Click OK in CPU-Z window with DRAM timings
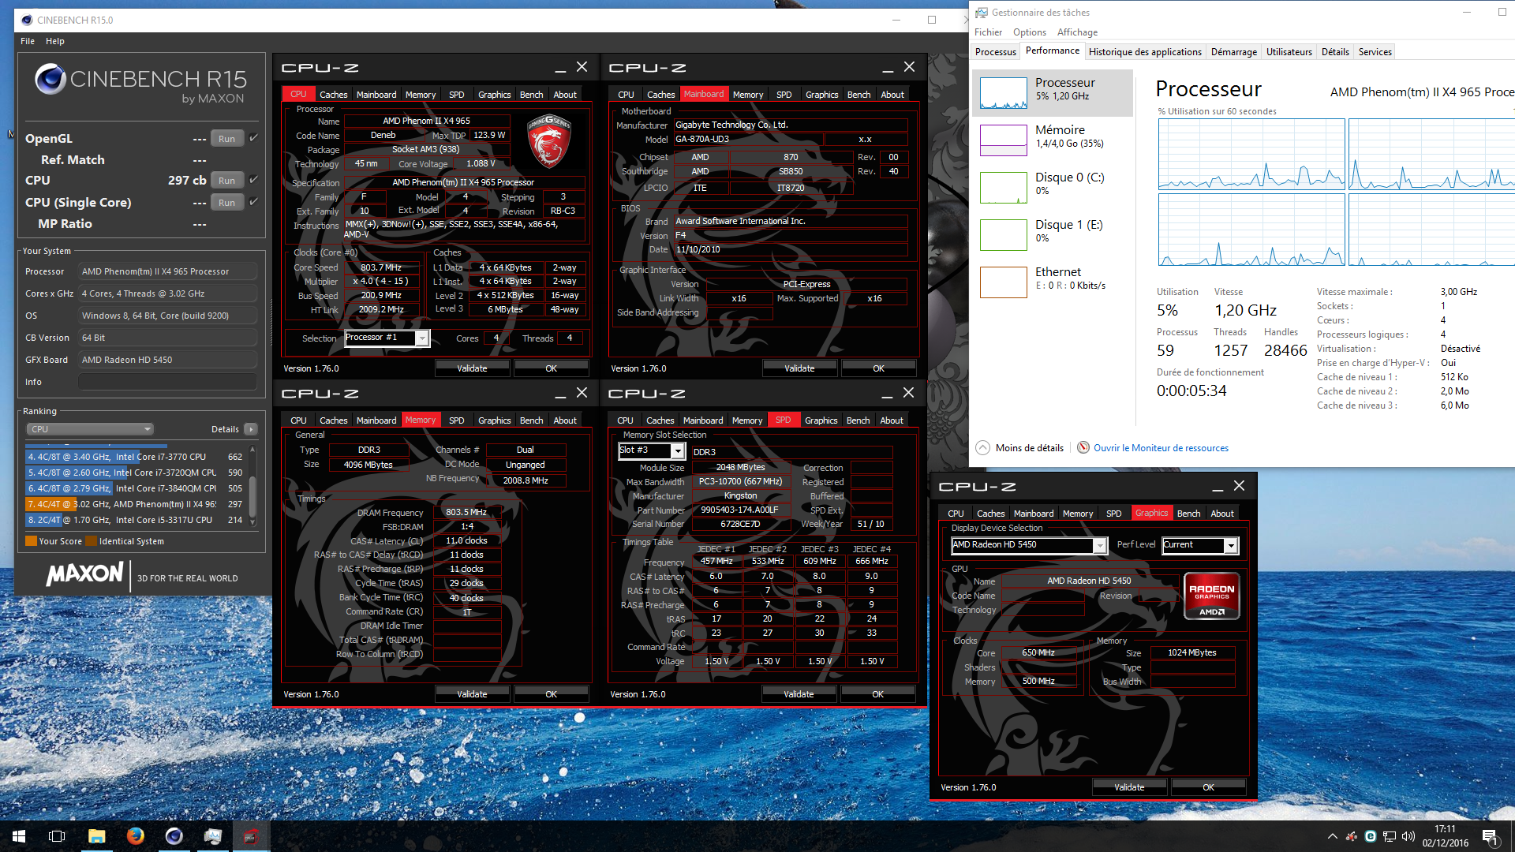The height and width of the screenshot is (852, 1515). (551, 694)
